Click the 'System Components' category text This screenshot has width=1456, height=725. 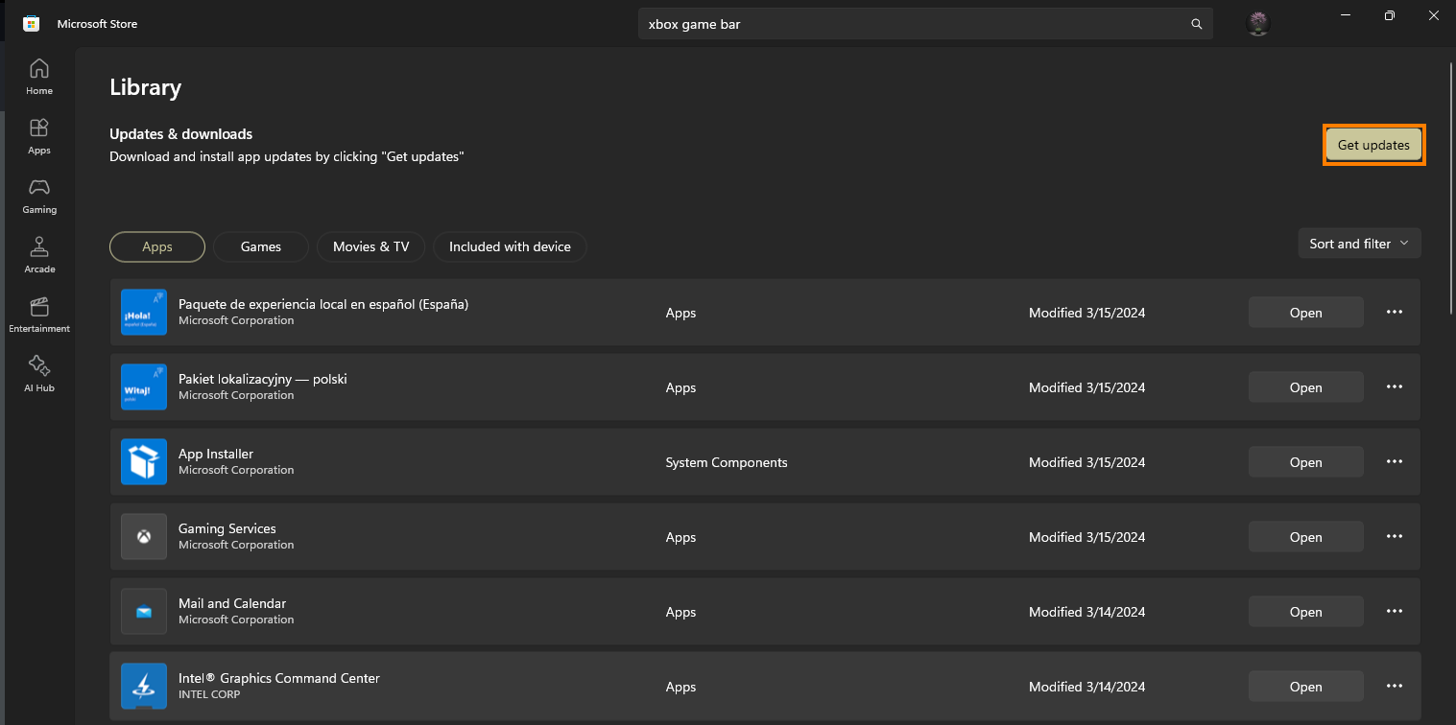[x=727, y=462]
